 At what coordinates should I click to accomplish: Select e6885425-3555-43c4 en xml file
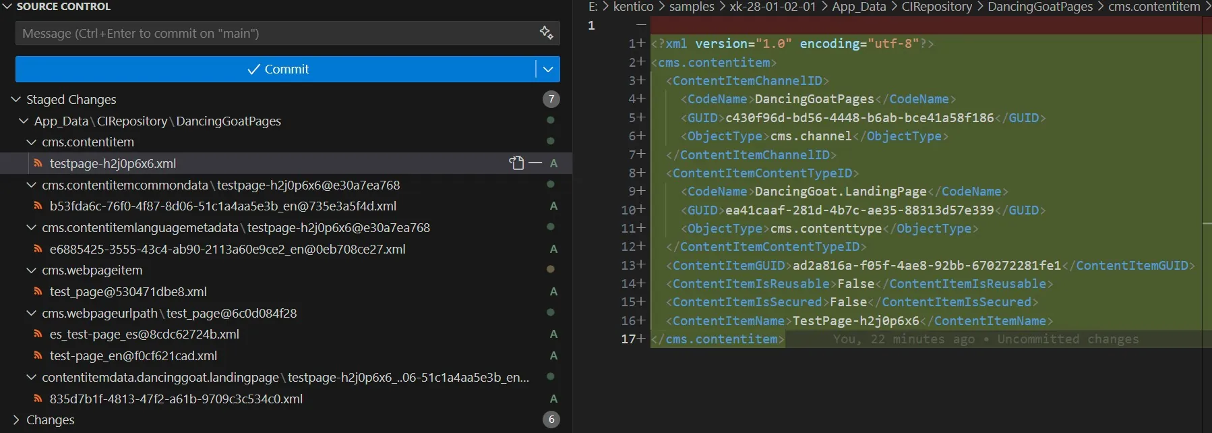(x=227, y=249)
